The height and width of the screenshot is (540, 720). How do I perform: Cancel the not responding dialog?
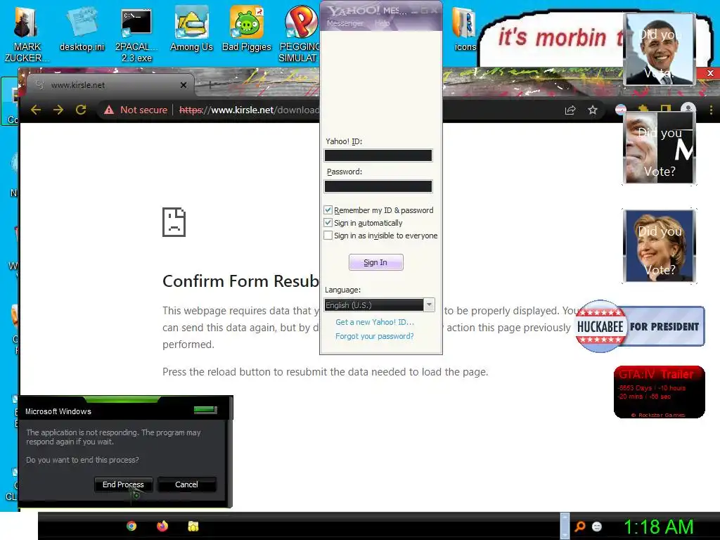(x=186, y=484)
